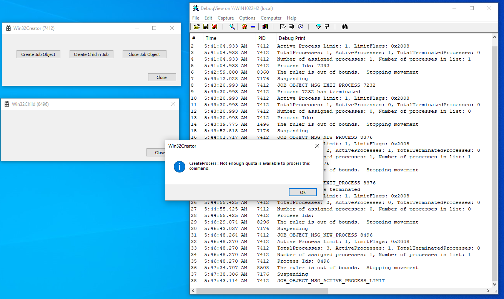Screen dimensions: 504x299
Task: Toggle the Capture magnifying glass icon
Action: (x=232, y=26)
